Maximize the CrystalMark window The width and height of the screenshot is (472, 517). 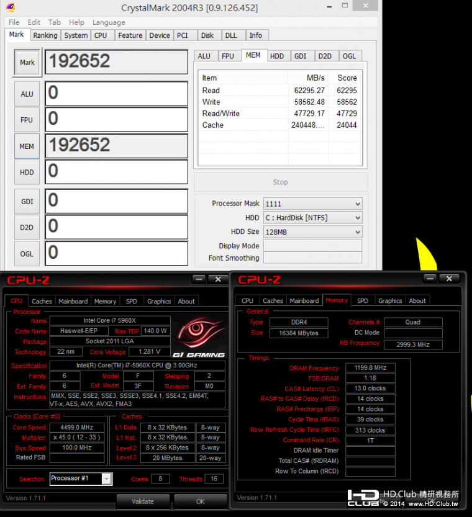click(x=345, y=6)
